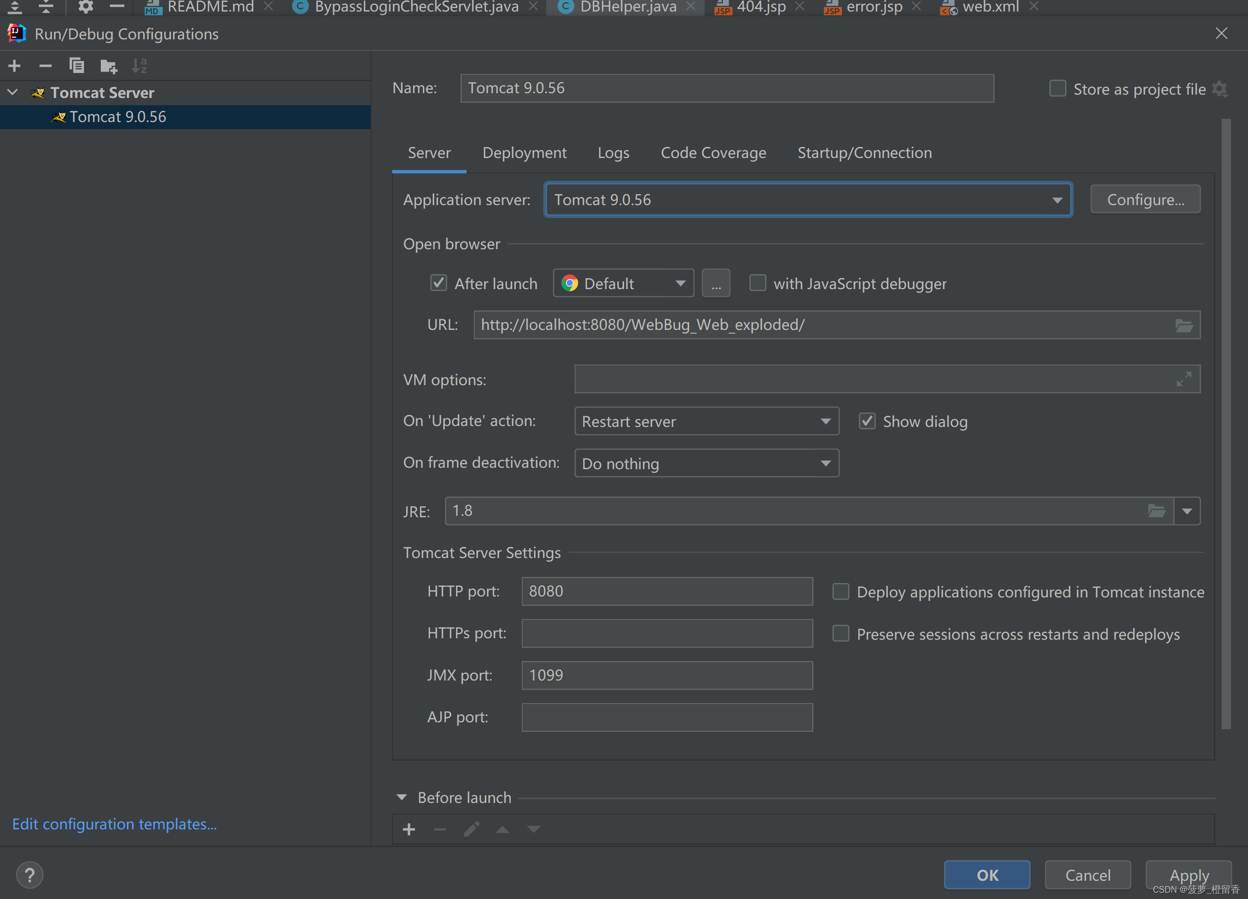This screenshot has width=1248, height=899.
Task: Click the JRE text field
Action: (x=809, y=511)
